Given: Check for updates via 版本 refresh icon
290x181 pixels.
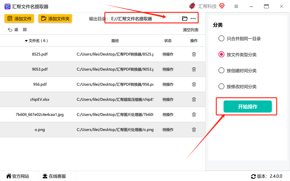Looking at the screenshot, I should coord(253,176).
